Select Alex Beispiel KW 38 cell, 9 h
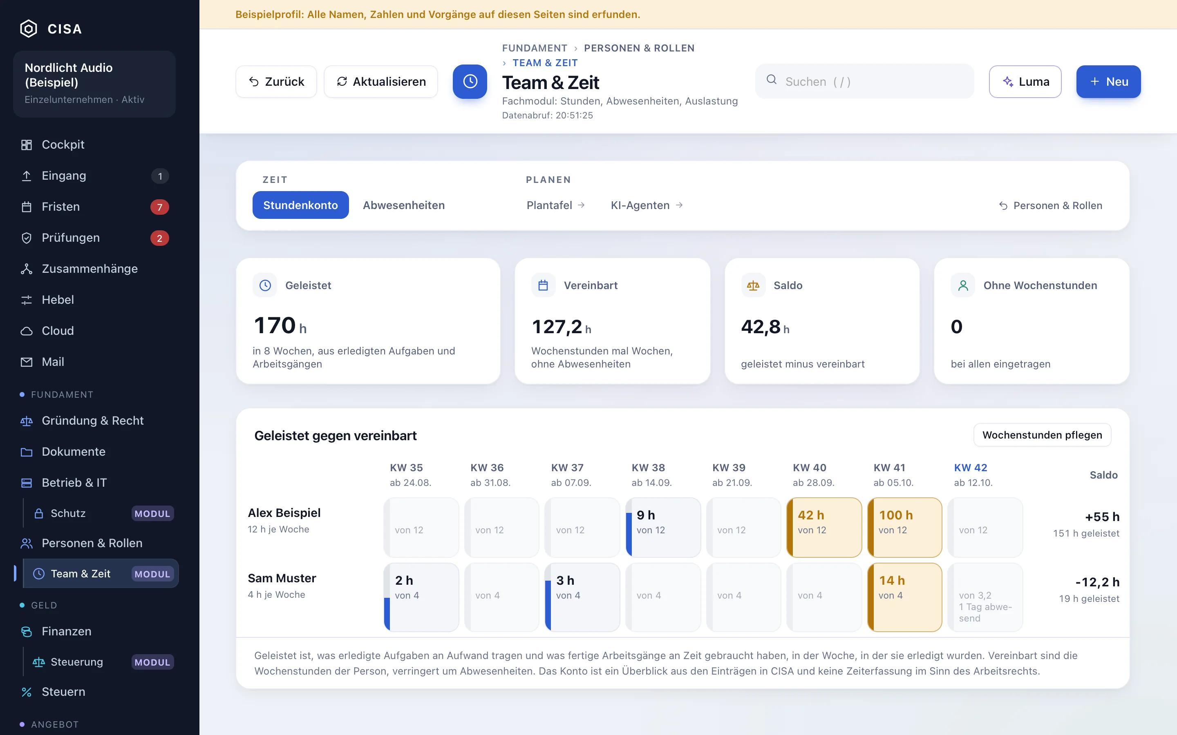1177x735 pixels. 663,528
